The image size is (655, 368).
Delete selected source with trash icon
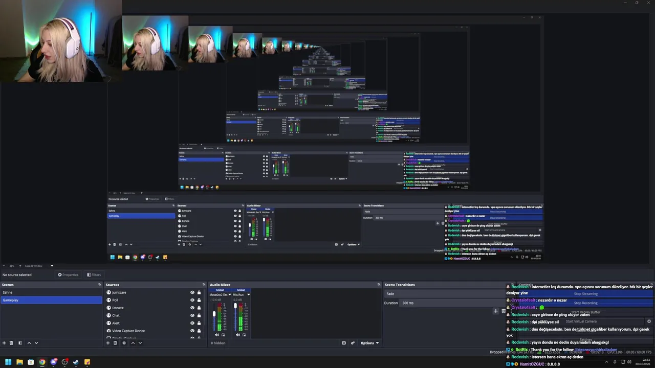coord(115,343)
